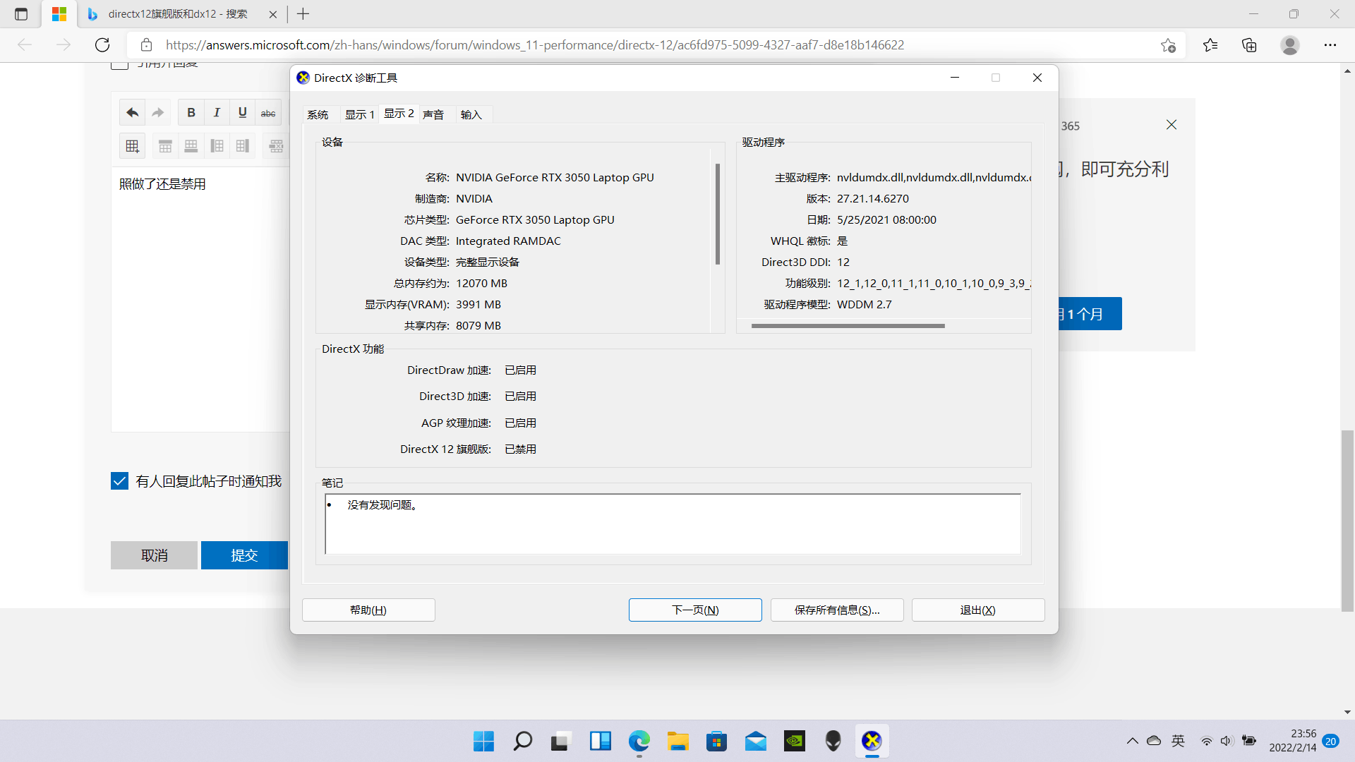Click 保存所有信息(S)... button
Viewport: 1355px width, 762px height.
coord(837,610)
